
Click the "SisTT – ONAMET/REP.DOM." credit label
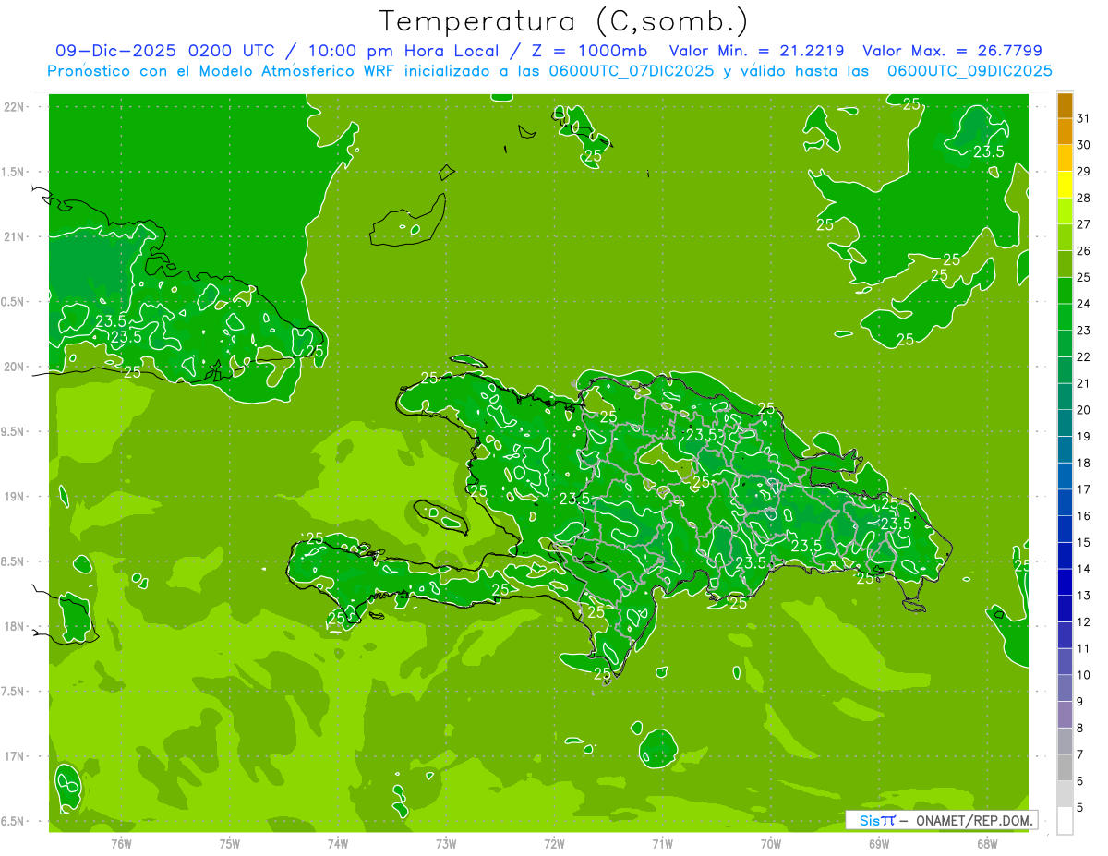pos(941,820)
